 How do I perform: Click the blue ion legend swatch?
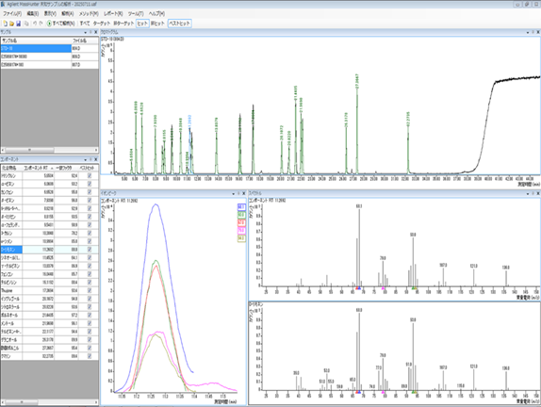(x=241, y=207)
